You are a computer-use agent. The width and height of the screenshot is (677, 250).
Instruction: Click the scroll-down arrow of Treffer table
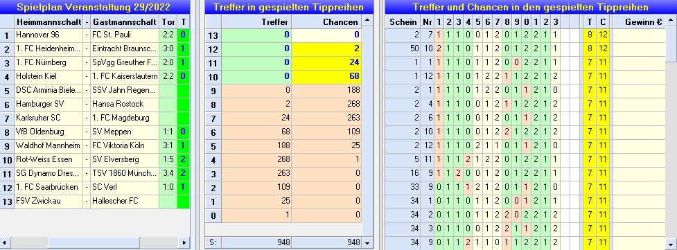coord(367,243)
